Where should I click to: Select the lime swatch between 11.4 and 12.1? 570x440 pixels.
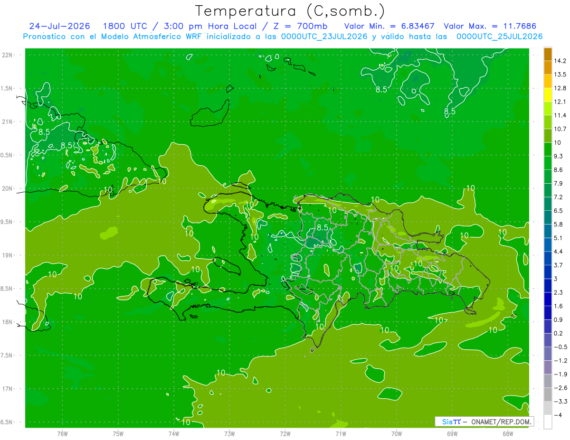coord(548,109)
